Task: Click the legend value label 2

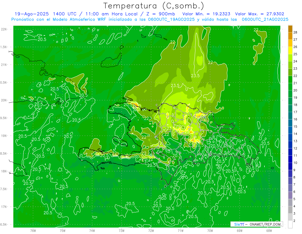Action: click(x=295, y=221)
